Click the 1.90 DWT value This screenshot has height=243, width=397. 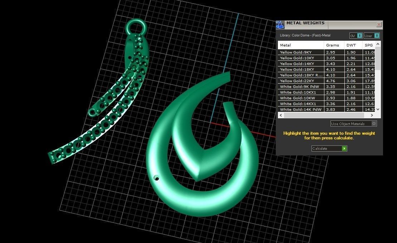pos(351,52)
